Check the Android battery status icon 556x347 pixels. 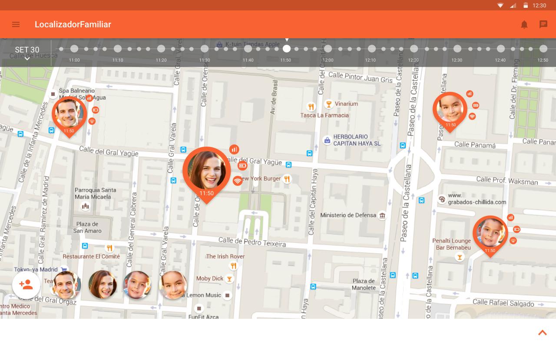coord(526,5)
